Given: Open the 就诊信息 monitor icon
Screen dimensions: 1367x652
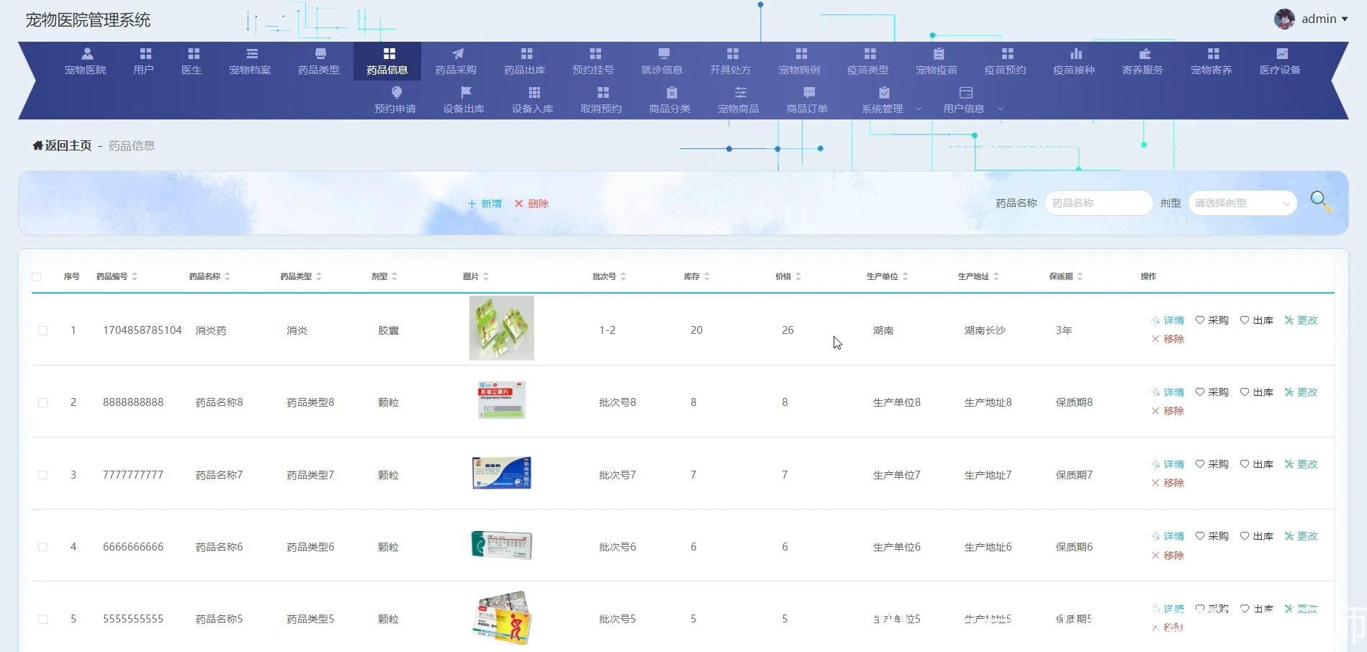Looking at the screenshot, I should 664,53.
